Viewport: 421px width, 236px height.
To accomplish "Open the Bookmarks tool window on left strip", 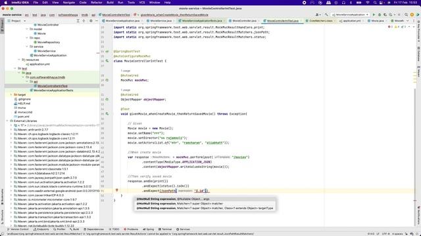I will 3,197.
